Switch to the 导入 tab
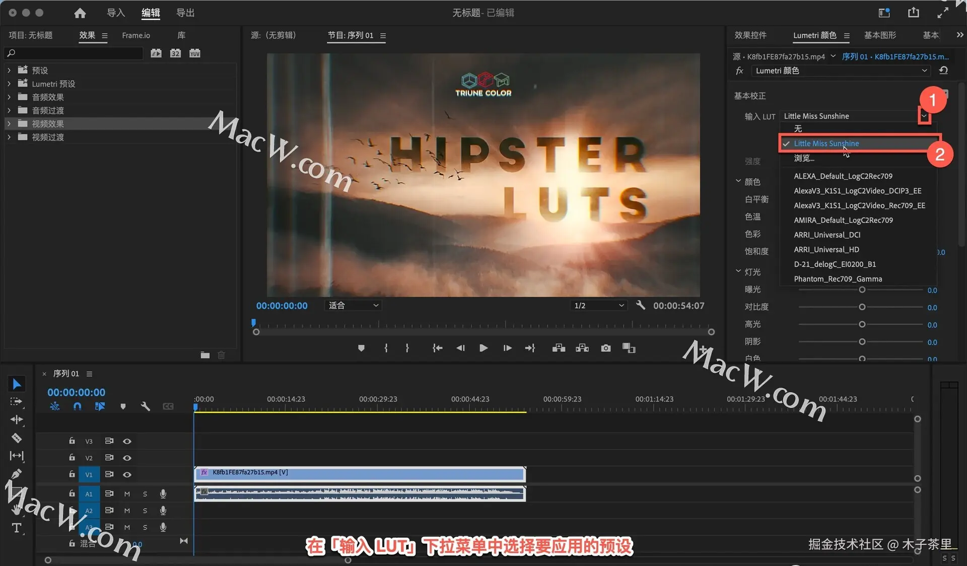 [x=115, y=13]
